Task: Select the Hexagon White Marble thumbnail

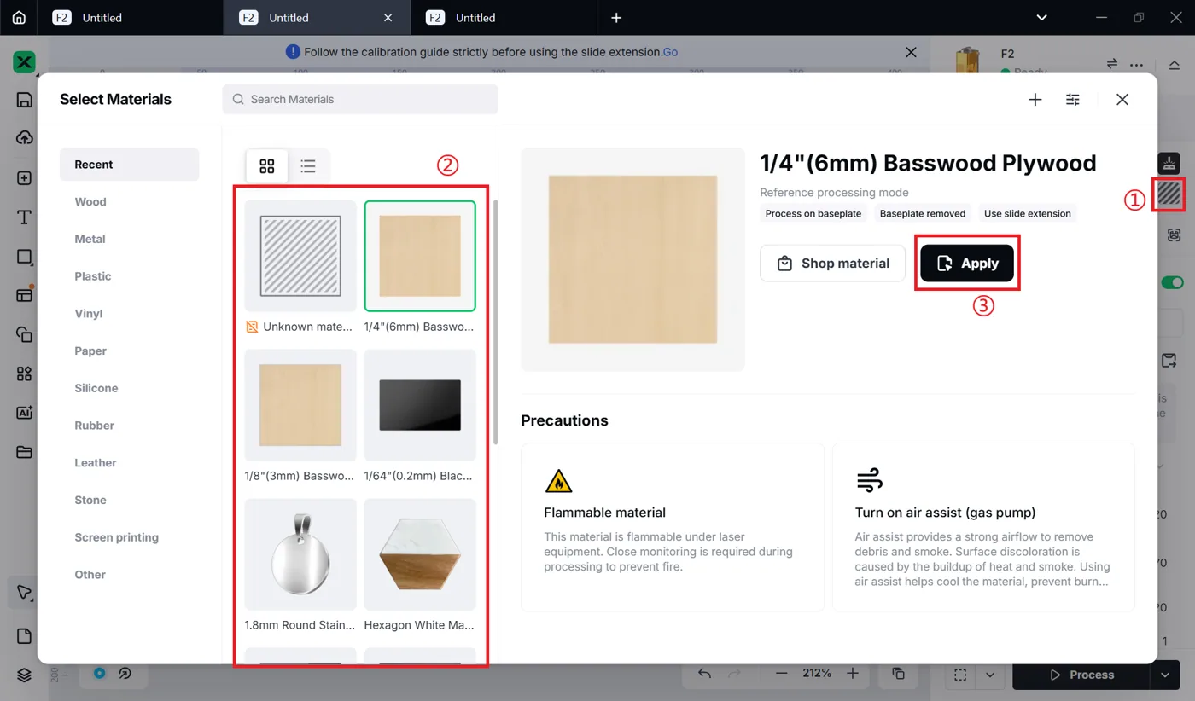Action: click(x=420, y=554)
